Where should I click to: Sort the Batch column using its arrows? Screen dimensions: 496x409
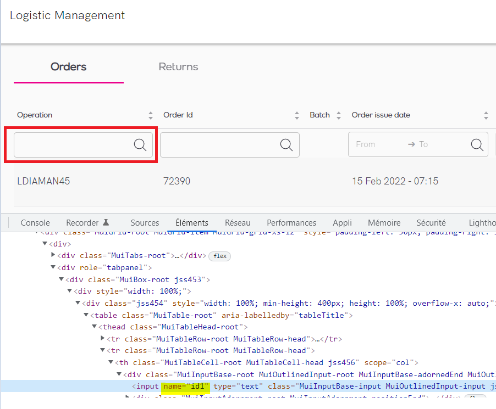[339, 115]
